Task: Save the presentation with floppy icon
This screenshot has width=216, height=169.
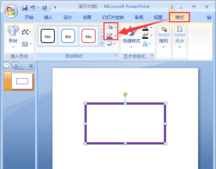Action: pos(25,7)
